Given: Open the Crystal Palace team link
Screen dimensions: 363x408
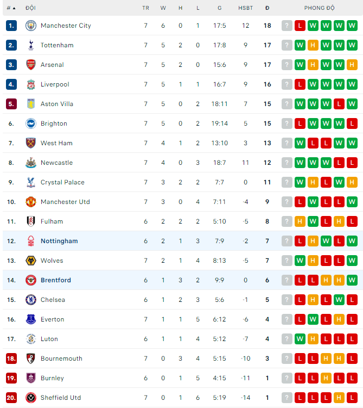Looking at the screenshot, I should (x=62, y=182).
